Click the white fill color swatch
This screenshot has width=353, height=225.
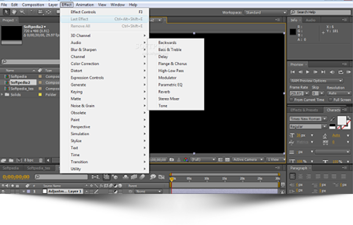click(342, 120)
